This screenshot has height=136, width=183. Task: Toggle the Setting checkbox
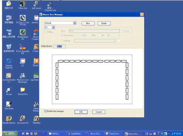click(x=45, y=32)
